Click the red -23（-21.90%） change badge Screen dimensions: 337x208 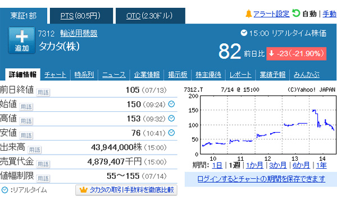(x=297, y=53)
